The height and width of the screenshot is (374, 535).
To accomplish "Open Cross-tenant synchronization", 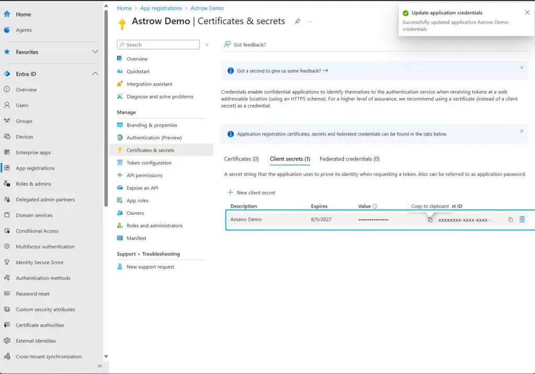I will pyautogui.click(x=49, y=356).
